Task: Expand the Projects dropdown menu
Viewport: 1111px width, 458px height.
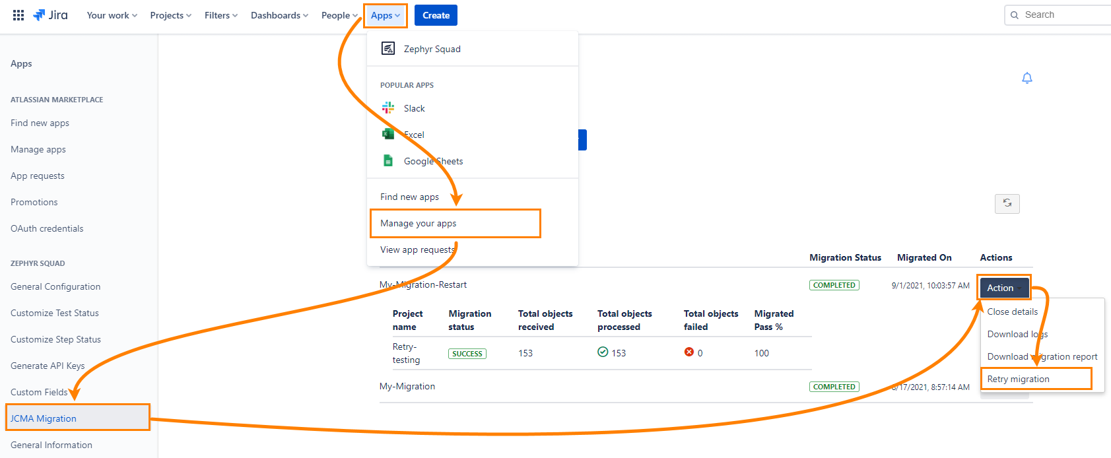Action: click(170, 15)
